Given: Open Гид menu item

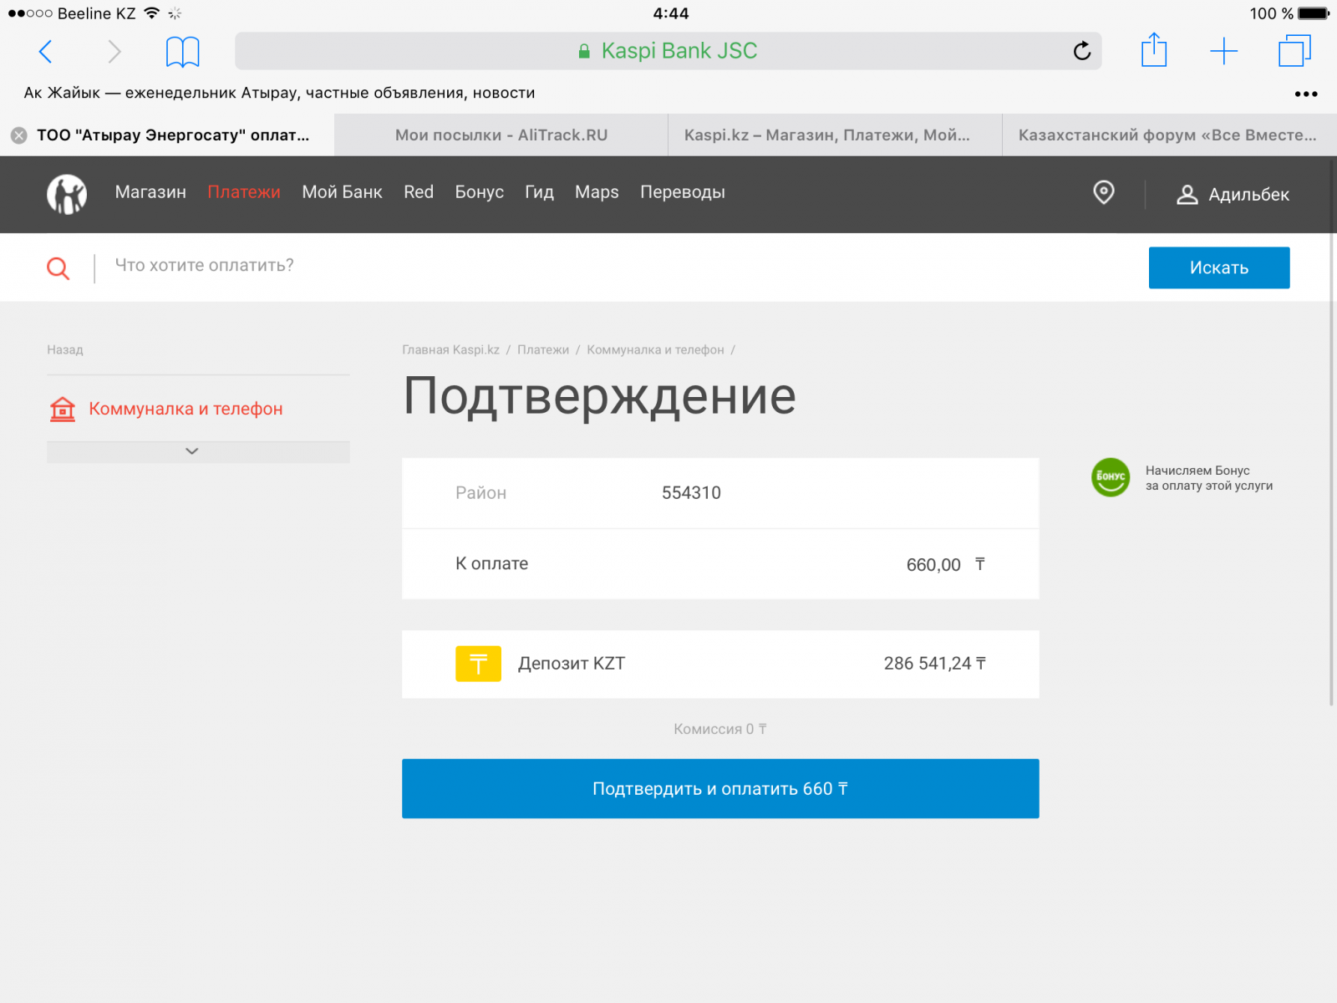Looking at the screenshot, I should pos(539,192).
